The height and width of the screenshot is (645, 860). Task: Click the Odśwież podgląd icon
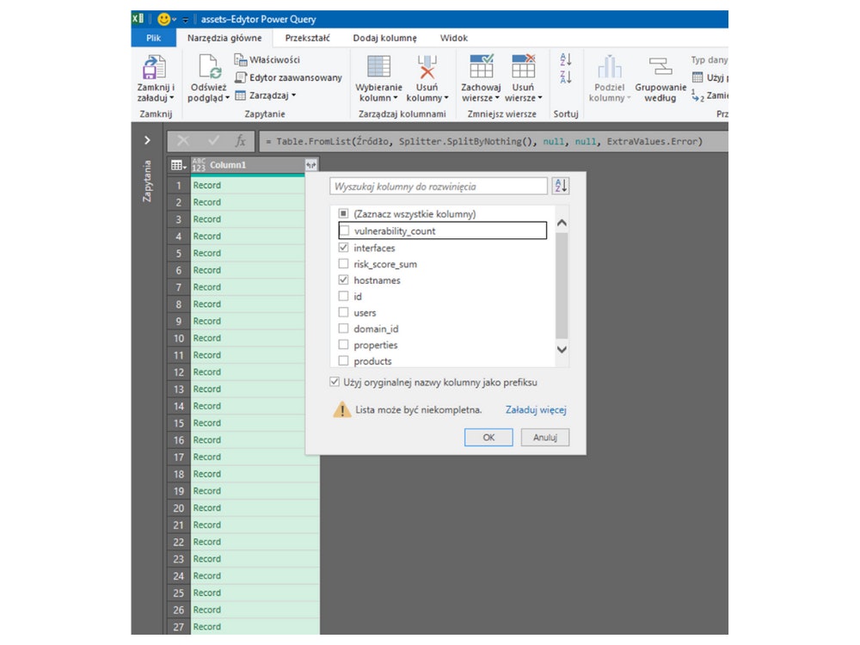[209, 67]
